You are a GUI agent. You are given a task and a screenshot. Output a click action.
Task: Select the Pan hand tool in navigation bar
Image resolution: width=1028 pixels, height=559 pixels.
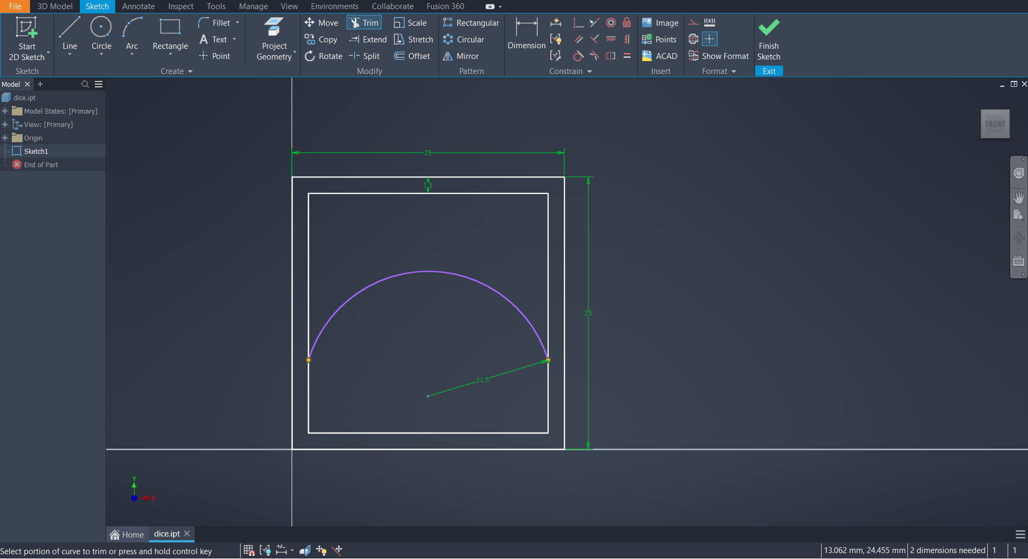coord(1018,198)
